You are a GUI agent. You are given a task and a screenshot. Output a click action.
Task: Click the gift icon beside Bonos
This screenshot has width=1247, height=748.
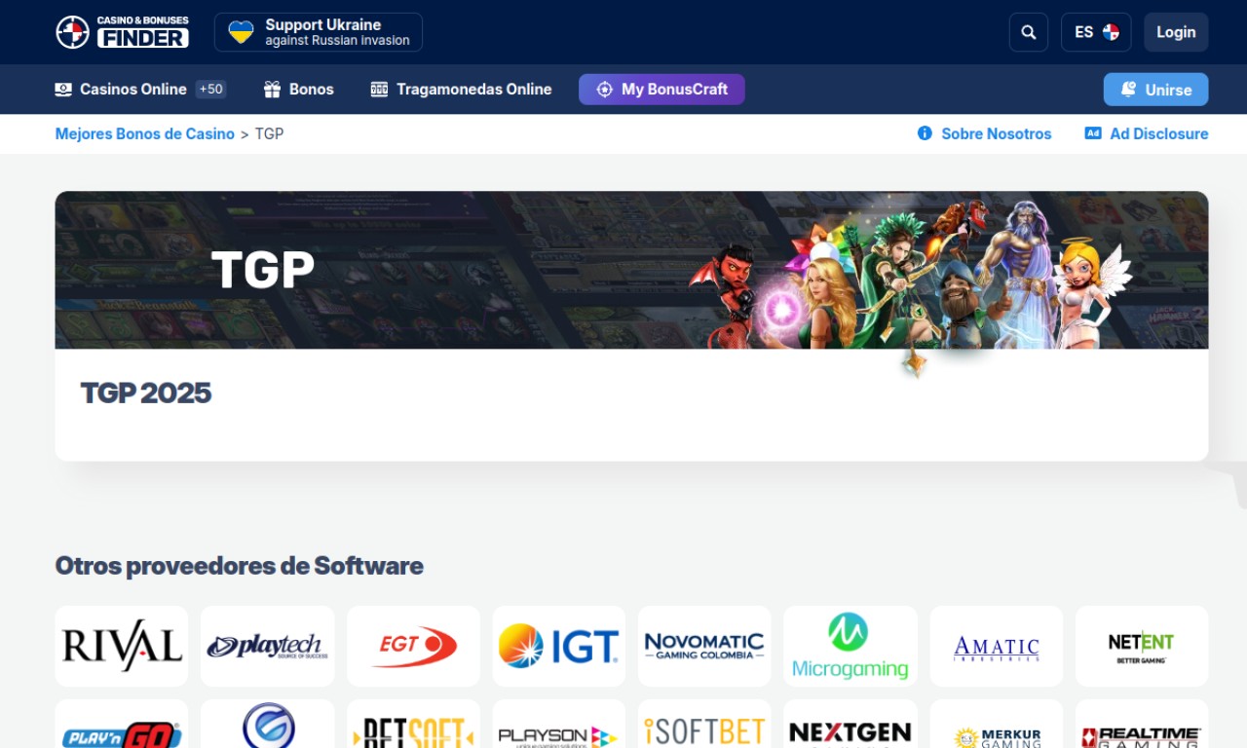click(x=272, y=90)
